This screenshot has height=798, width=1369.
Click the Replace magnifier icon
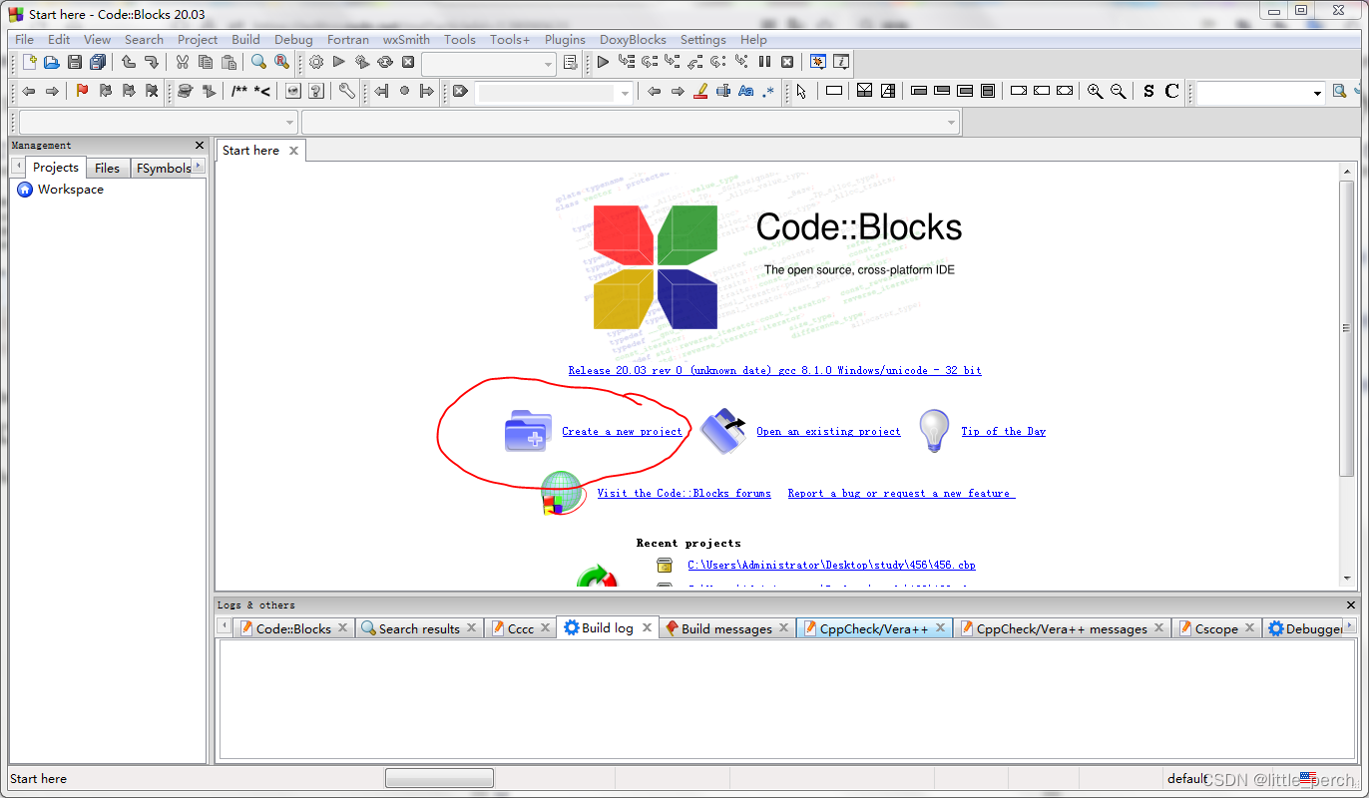(281, 62)
